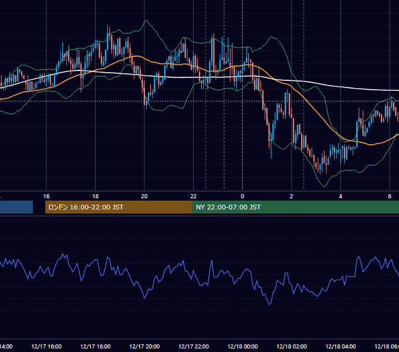This screenshot has height=352, width=399.
Task: Click the 2 hour label on chart axis
Action: click(292, 197)
